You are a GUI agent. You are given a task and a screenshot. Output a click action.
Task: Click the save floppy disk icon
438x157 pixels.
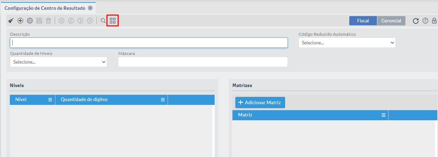point(39,21)
